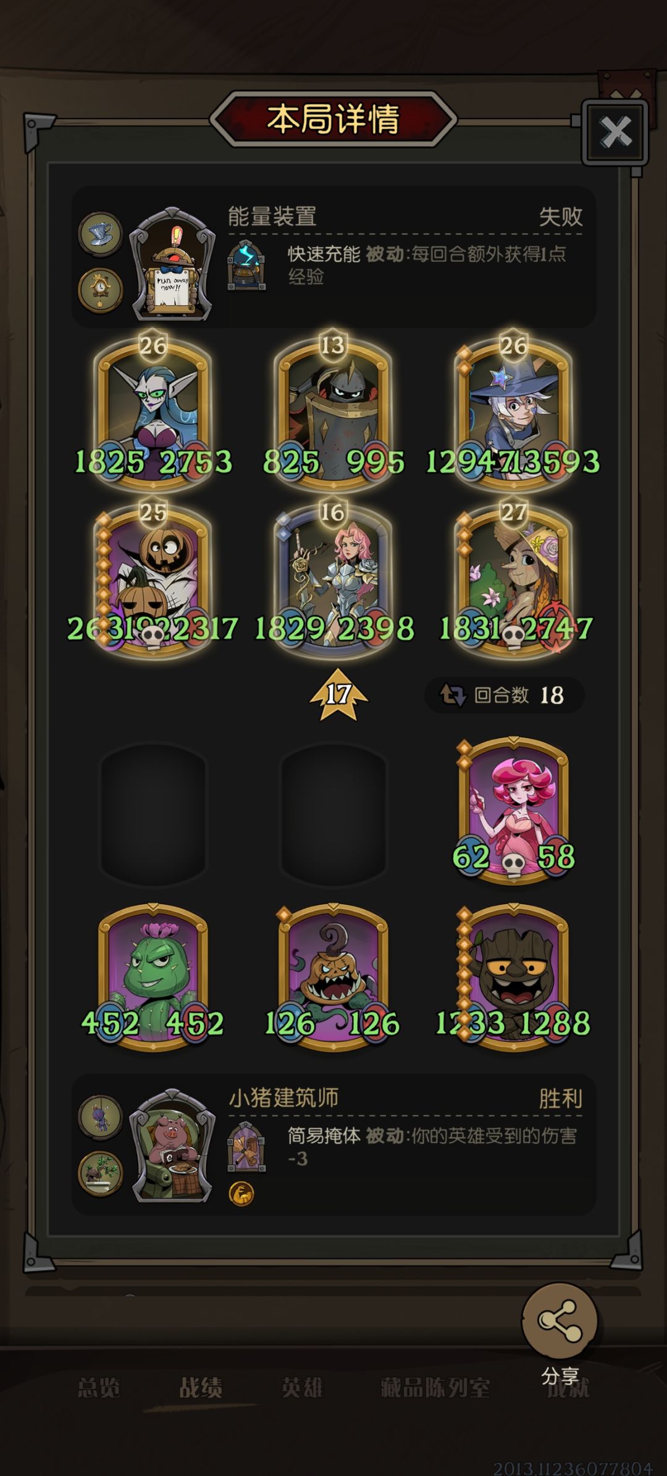
Task: Switch to the 英雄 tab
Action: pos(302,1387)
